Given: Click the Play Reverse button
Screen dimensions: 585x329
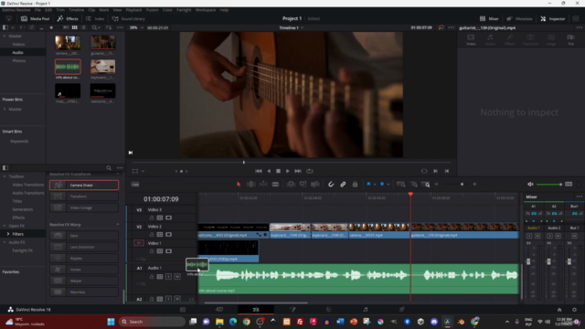Looking at the screenshot, I should [x=269, y=171].
